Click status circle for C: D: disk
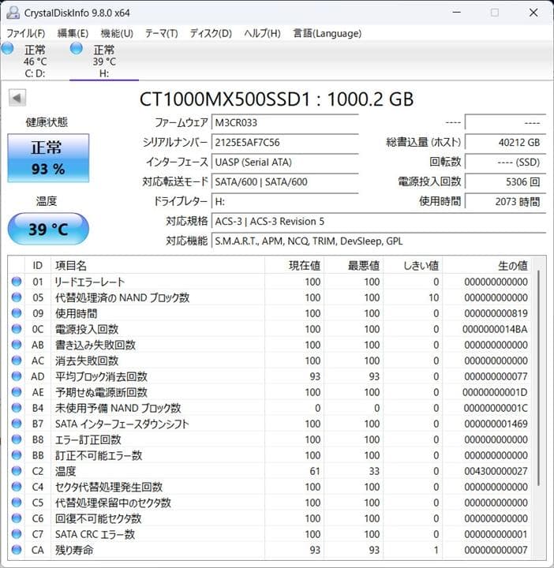The width and height of the screenshot is (554, 568). tap(7, 48)
